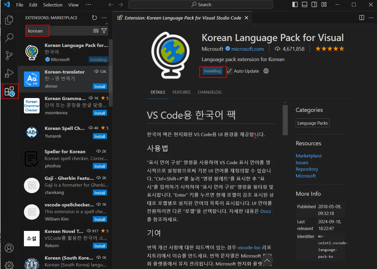
Task: Open the Marketplace resource link
Action: coord(308,156)
